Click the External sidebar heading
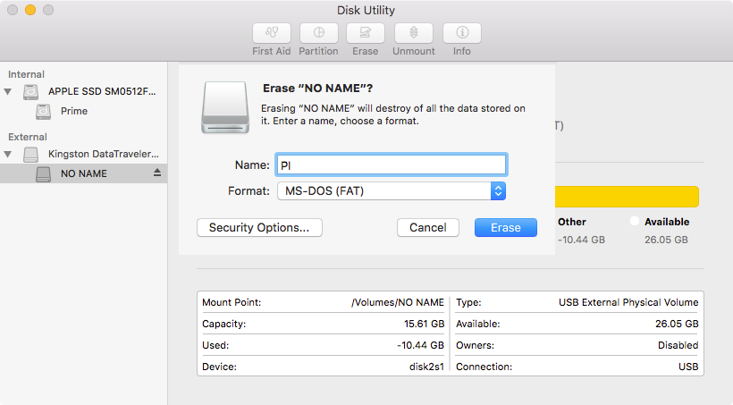The image size is (733, 405). click(x=28, y=137)
